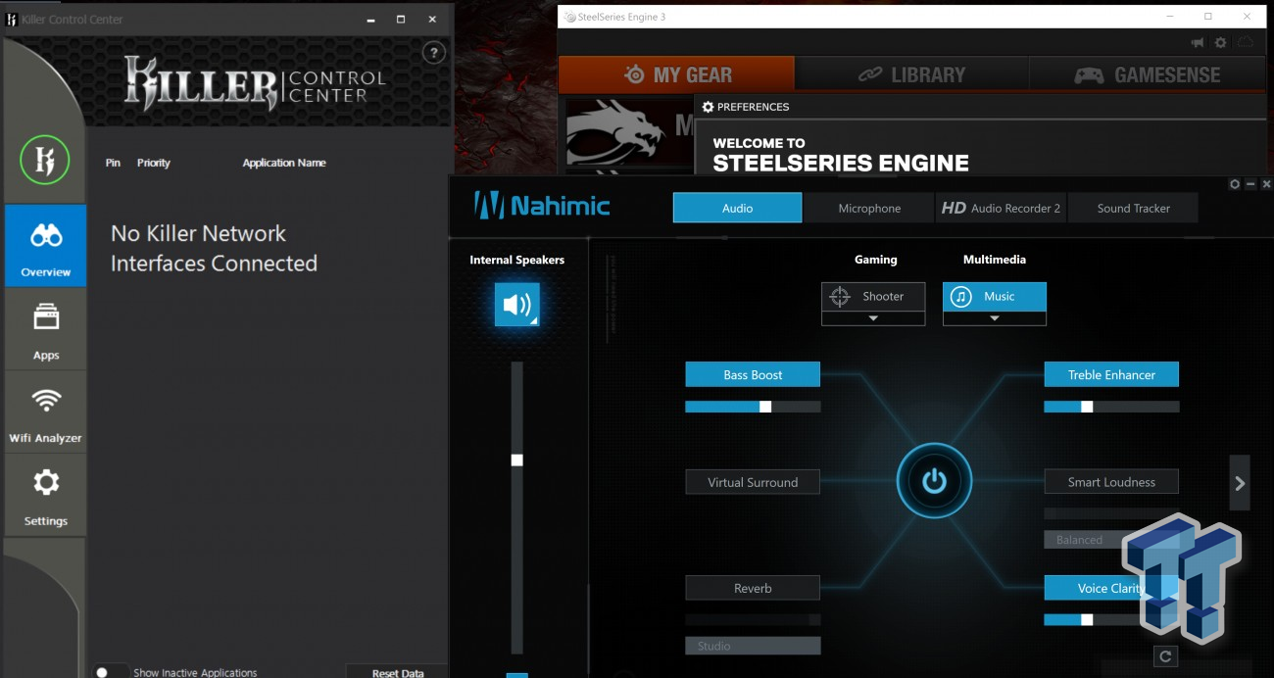The image size is (1274, 678).
Task: Maximize the Killer Control Center window
Action: click(x=401, y=20)
